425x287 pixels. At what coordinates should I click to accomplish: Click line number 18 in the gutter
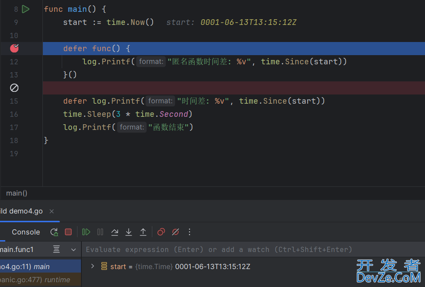click(14, 140)
